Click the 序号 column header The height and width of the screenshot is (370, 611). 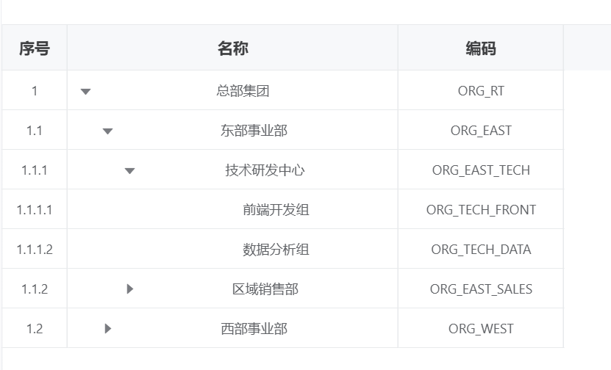coord(35,48)
